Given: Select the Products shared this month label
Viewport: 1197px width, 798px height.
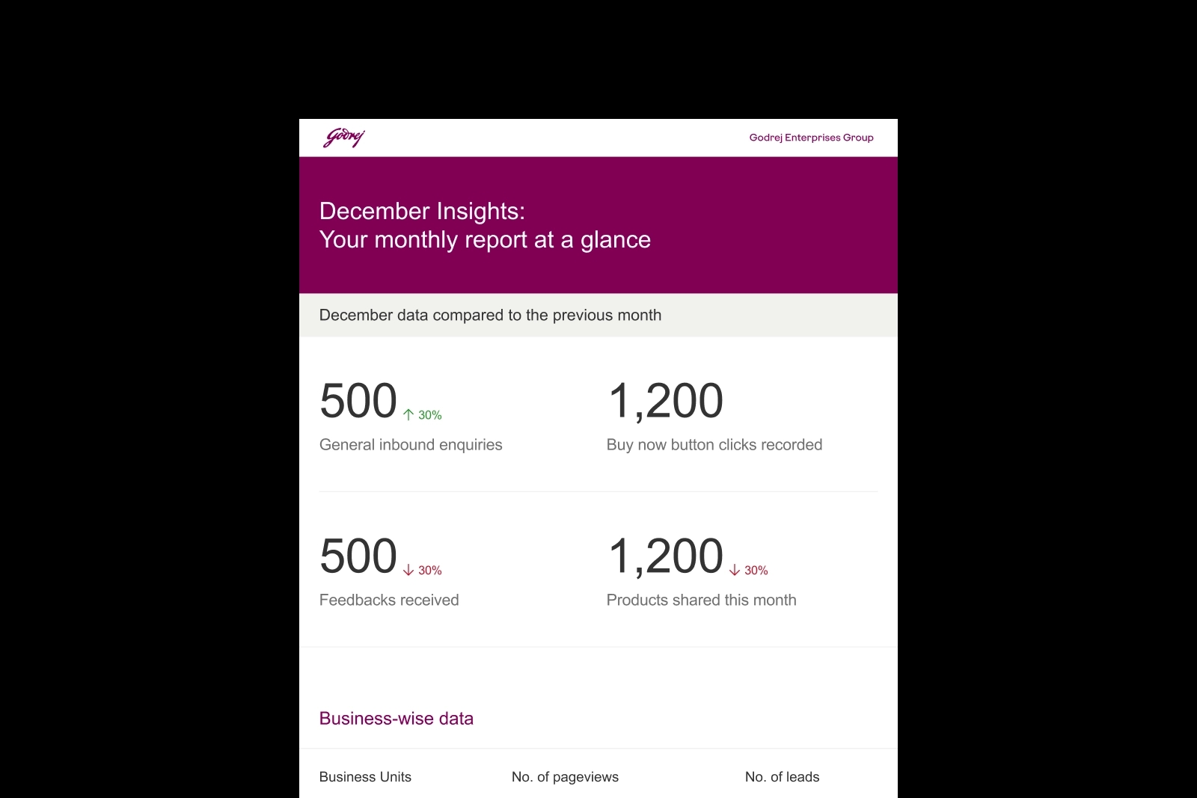Looking at the screenshot, I should (x=701, y=601).
